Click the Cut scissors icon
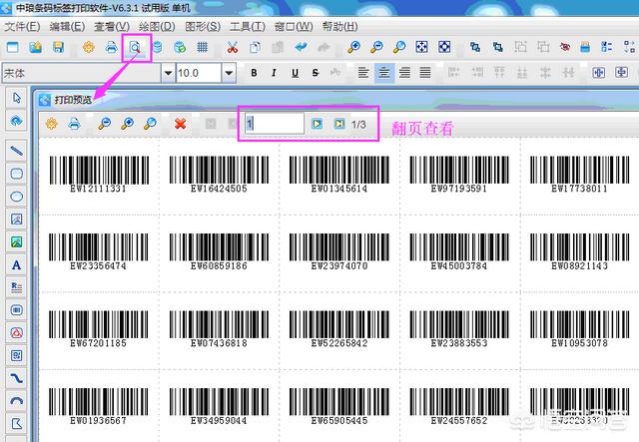 233,47
